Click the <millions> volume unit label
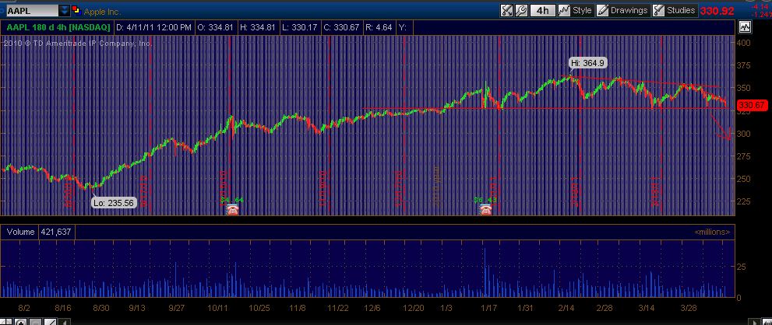This screenshot has width=772, height=325. [x=712, y=232]
